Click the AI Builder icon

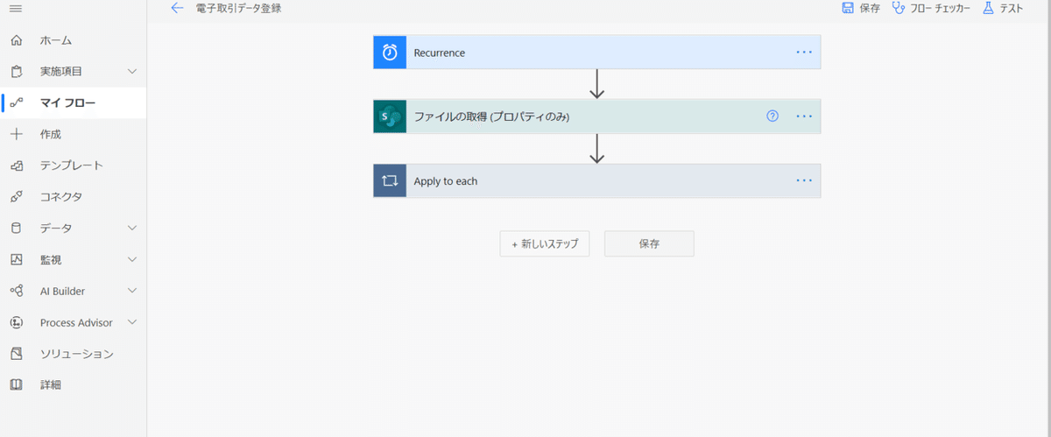16,291
